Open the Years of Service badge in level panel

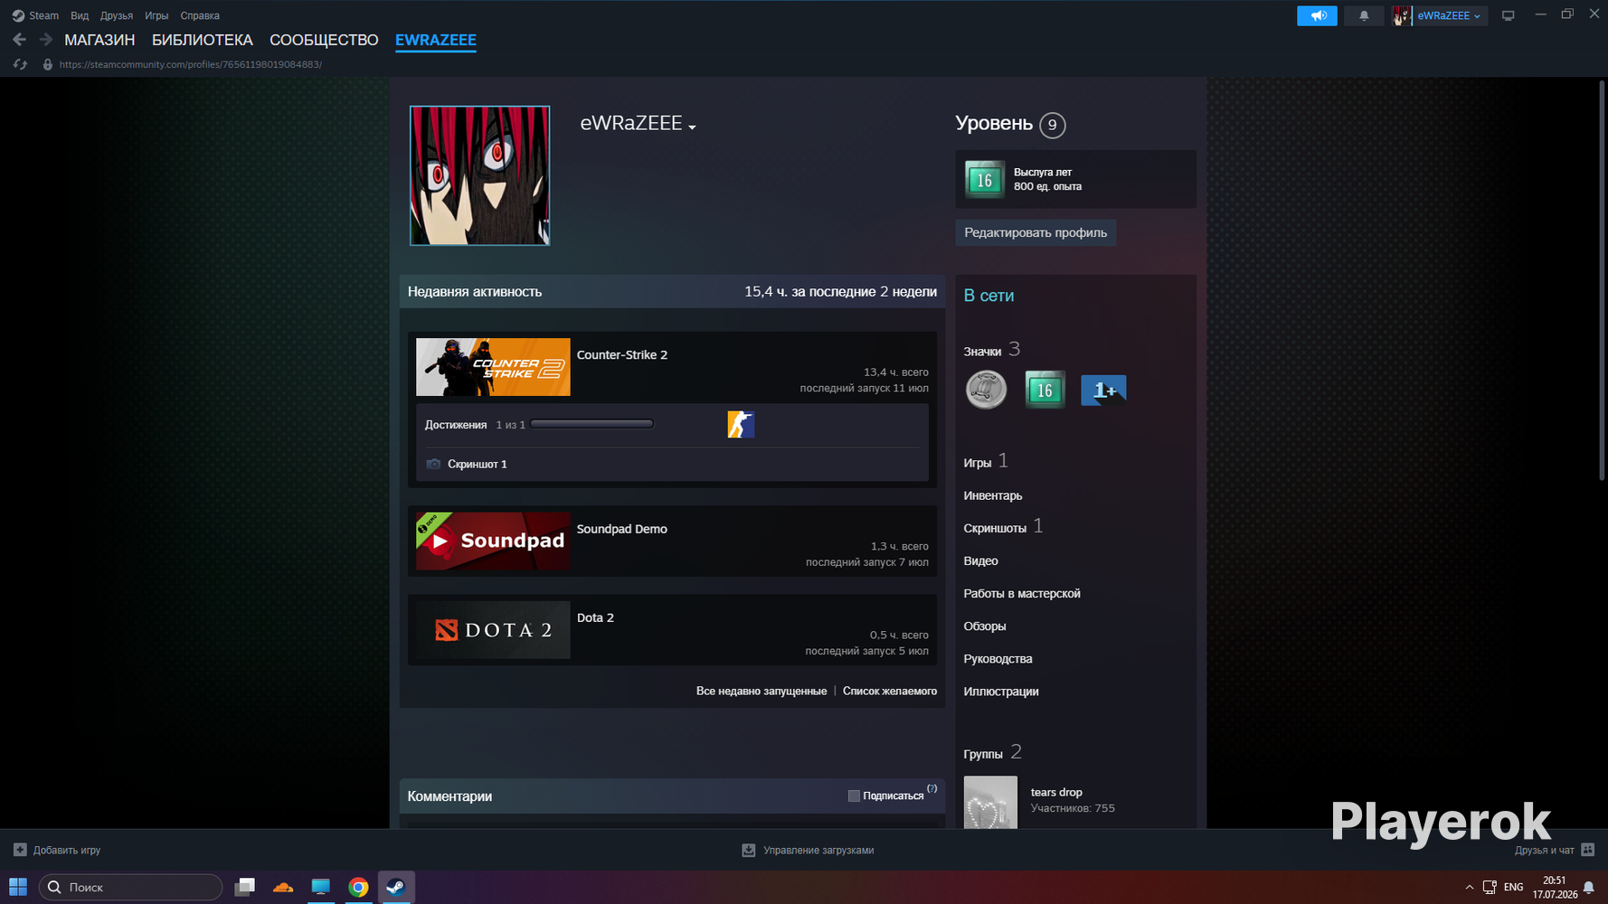point(984,179)
